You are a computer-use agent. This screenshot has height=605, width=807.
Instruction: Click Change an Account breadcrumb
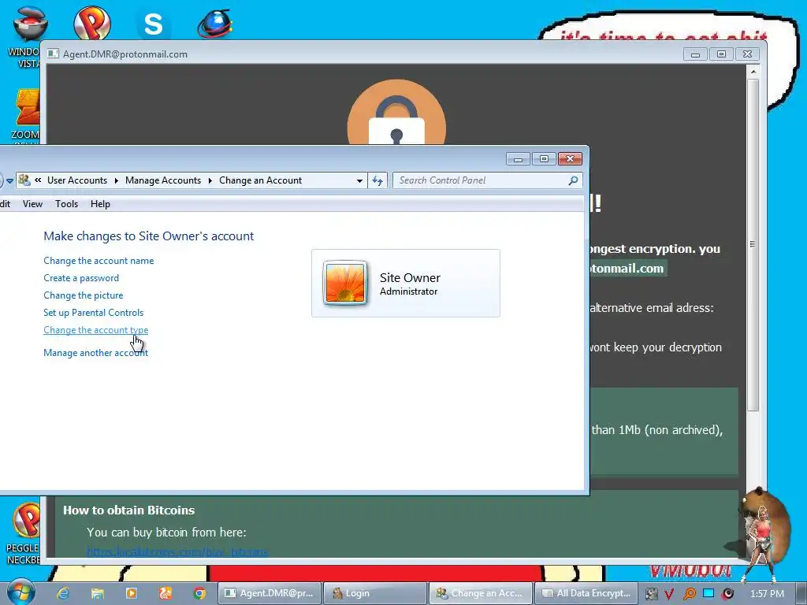[x=260, y=180]
